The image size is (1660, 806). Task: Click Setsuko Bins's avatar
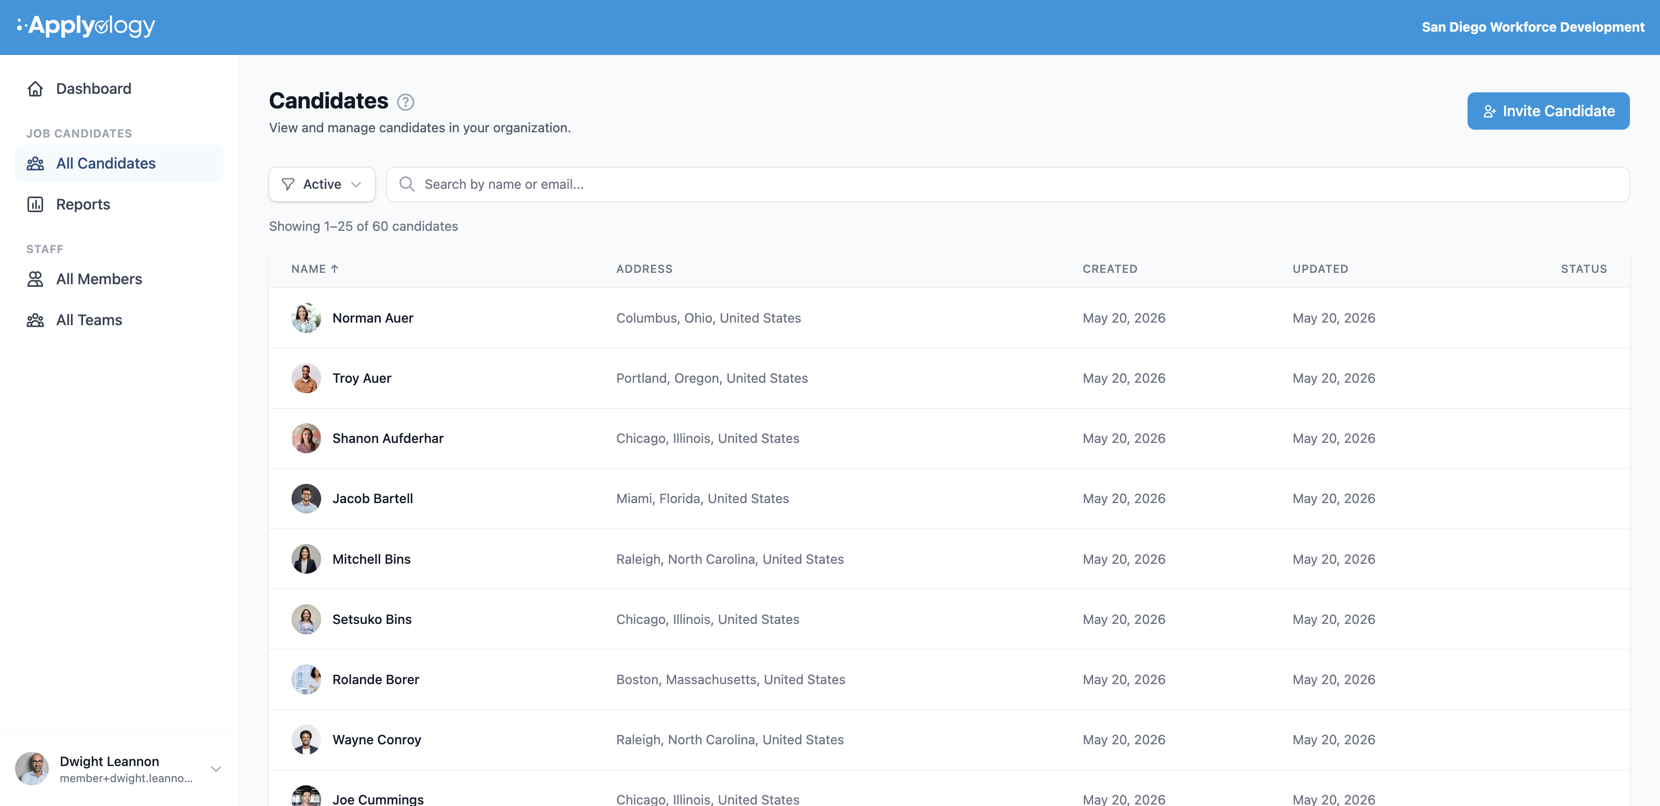tap(306, 619)
